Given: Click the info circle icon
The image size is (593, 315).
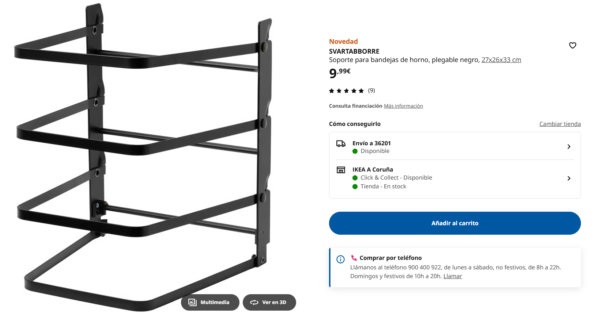Looking at the screenshot, I should click(340, 260).
